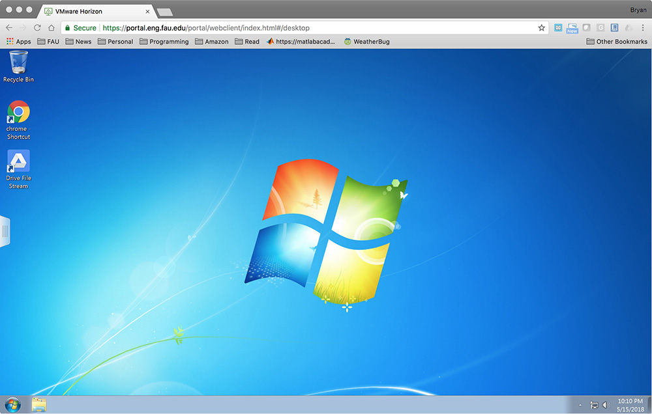Click the Google Drive extension icon
The height and width of the screenshot is (414, 652).
coord(629,28)
